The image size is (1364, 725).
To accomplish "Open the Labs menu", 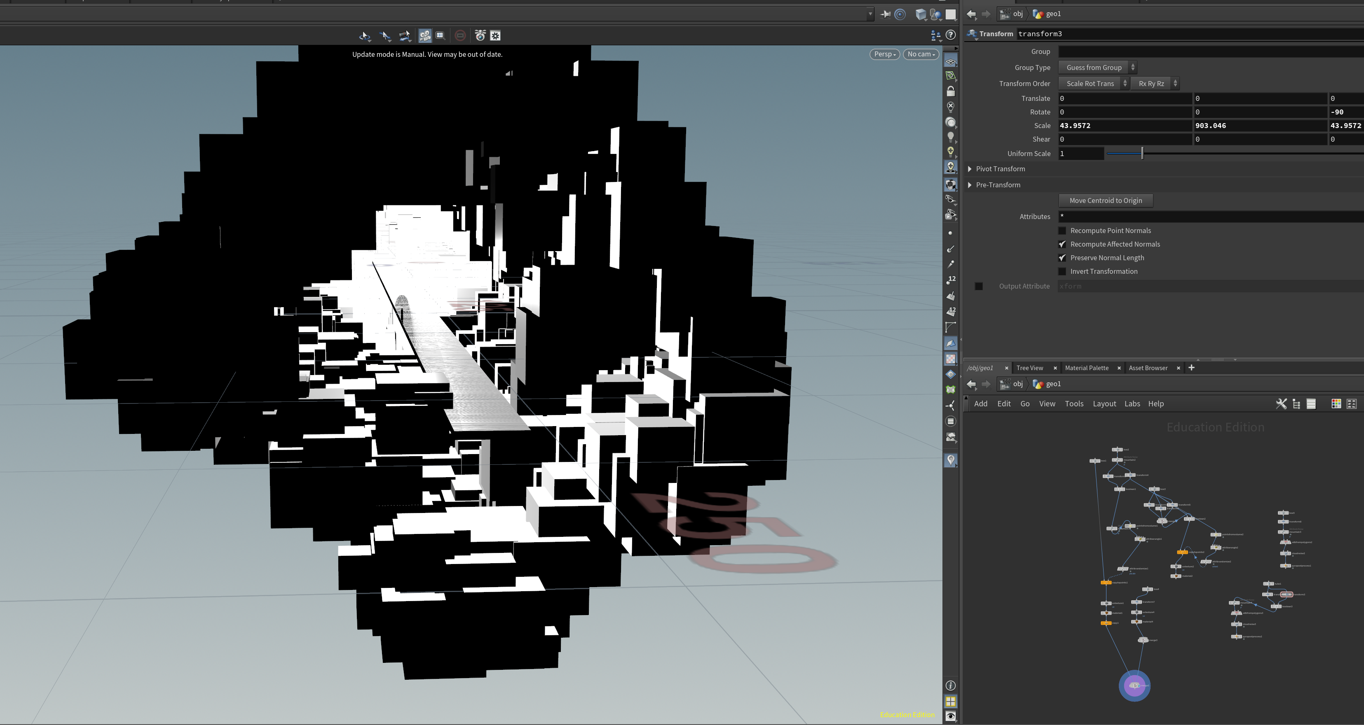I will (1132, 404).
